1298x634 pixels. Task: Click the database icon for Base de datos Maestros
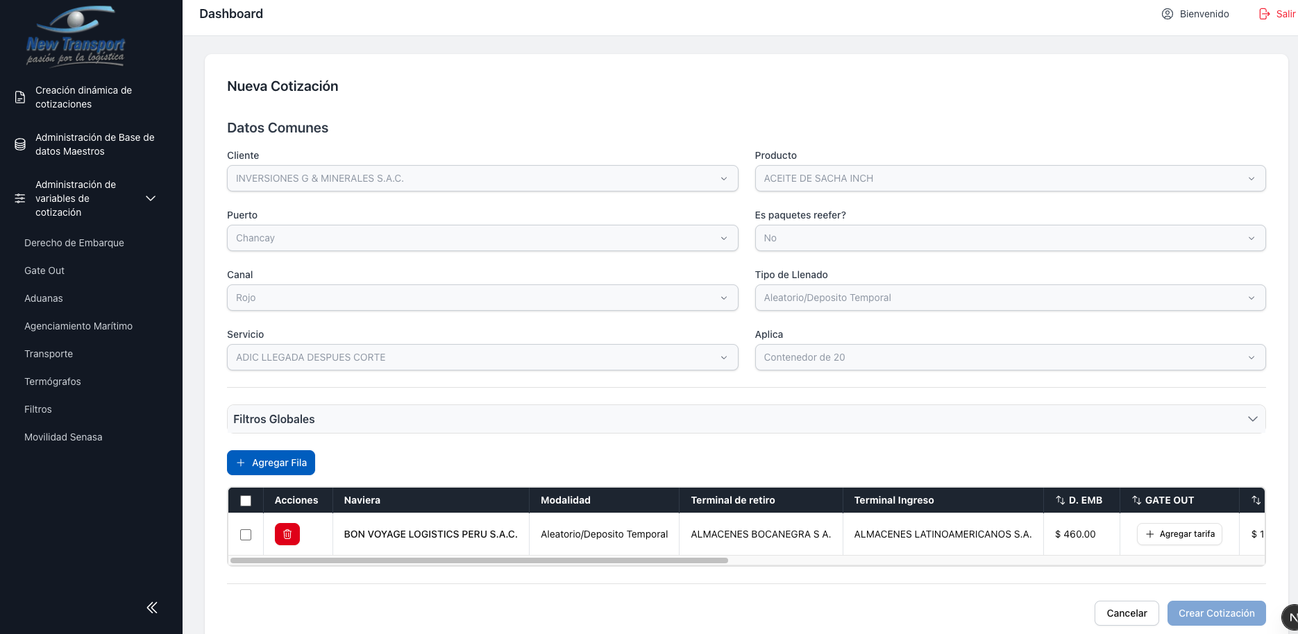click(x=20, y=144)
